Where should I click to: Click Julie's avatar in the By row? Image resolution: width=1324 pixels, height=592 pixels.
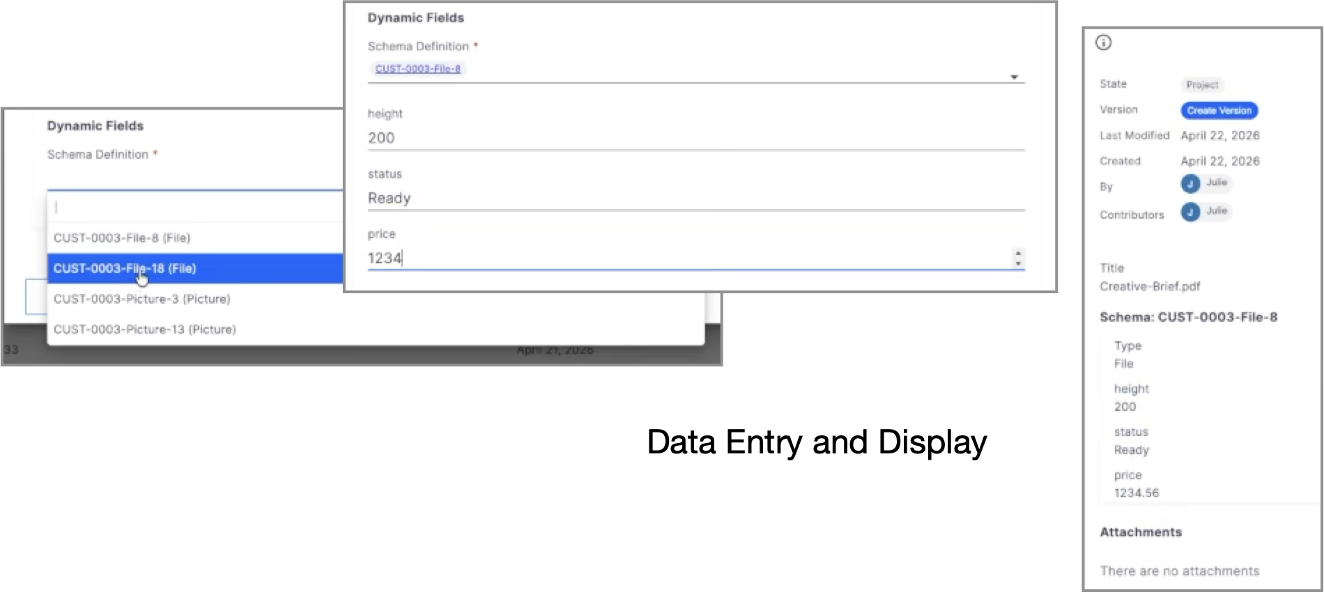(x=1190, y=183)
